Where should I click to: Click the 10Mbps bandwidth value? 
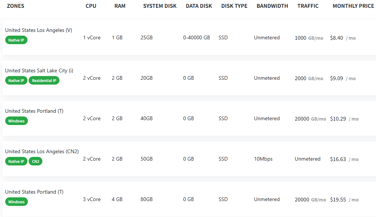pos(263,159)
